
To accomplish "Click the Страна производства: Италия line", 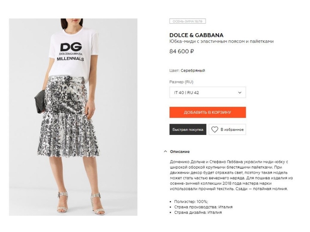I will point(203,207).
